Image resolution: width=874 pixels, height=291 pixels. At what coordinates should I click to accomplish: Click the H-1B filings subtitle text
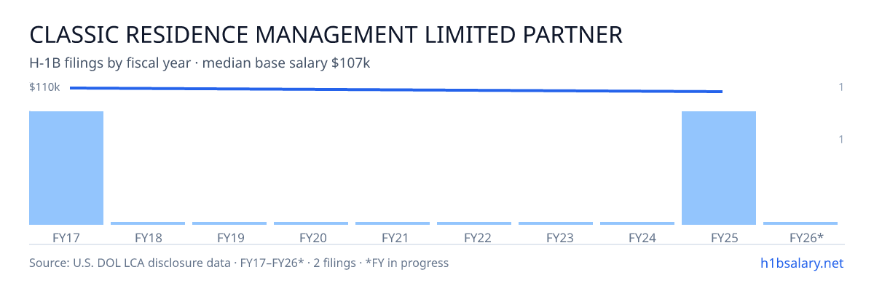click(x=200, y=63)
